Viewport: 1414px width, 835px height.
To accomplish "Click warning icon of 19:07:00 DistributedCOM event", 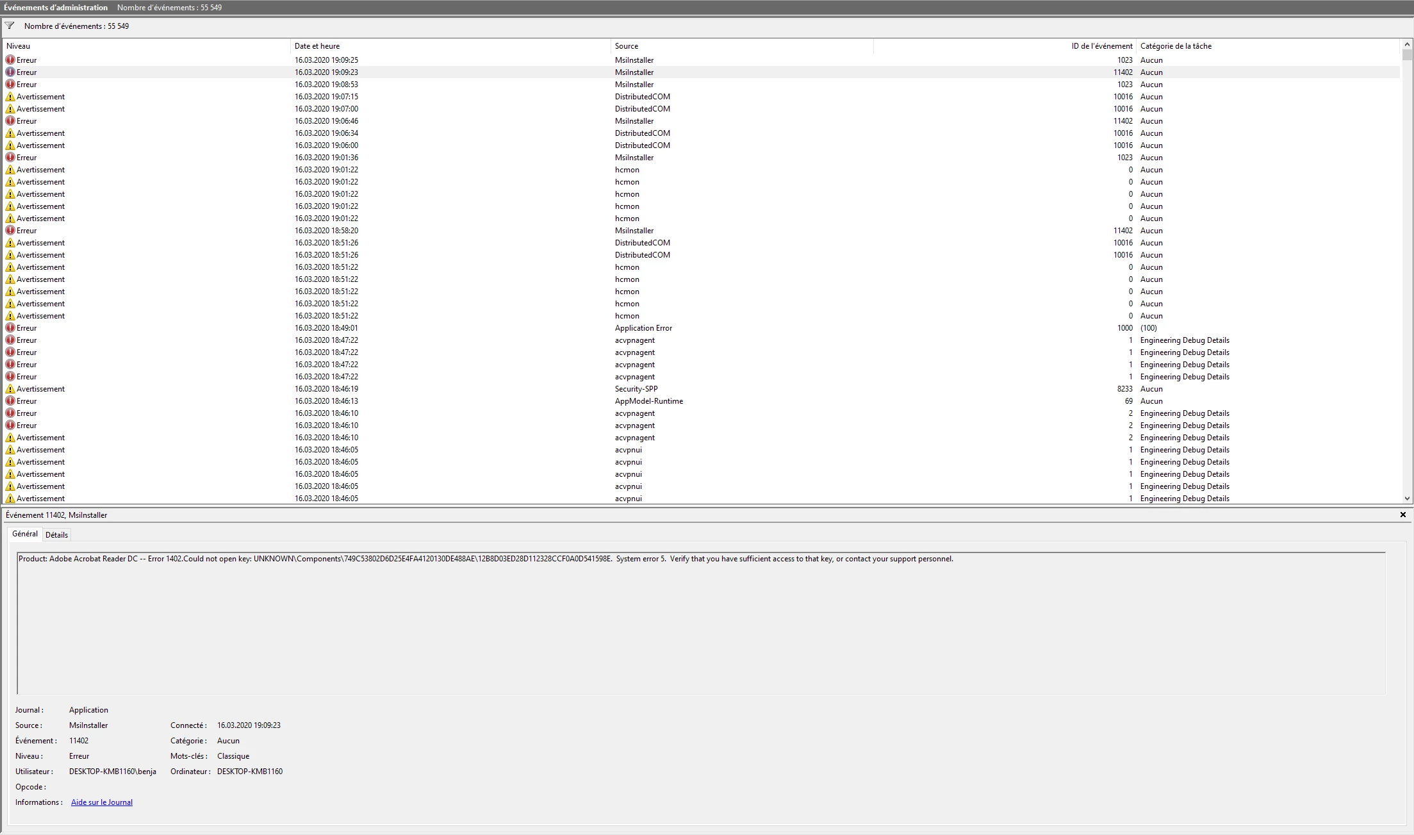I will [x=10, y=109].
